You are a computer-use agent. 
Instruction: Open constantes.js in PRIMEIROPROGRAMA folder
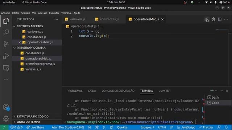click(x=37, y=53)
